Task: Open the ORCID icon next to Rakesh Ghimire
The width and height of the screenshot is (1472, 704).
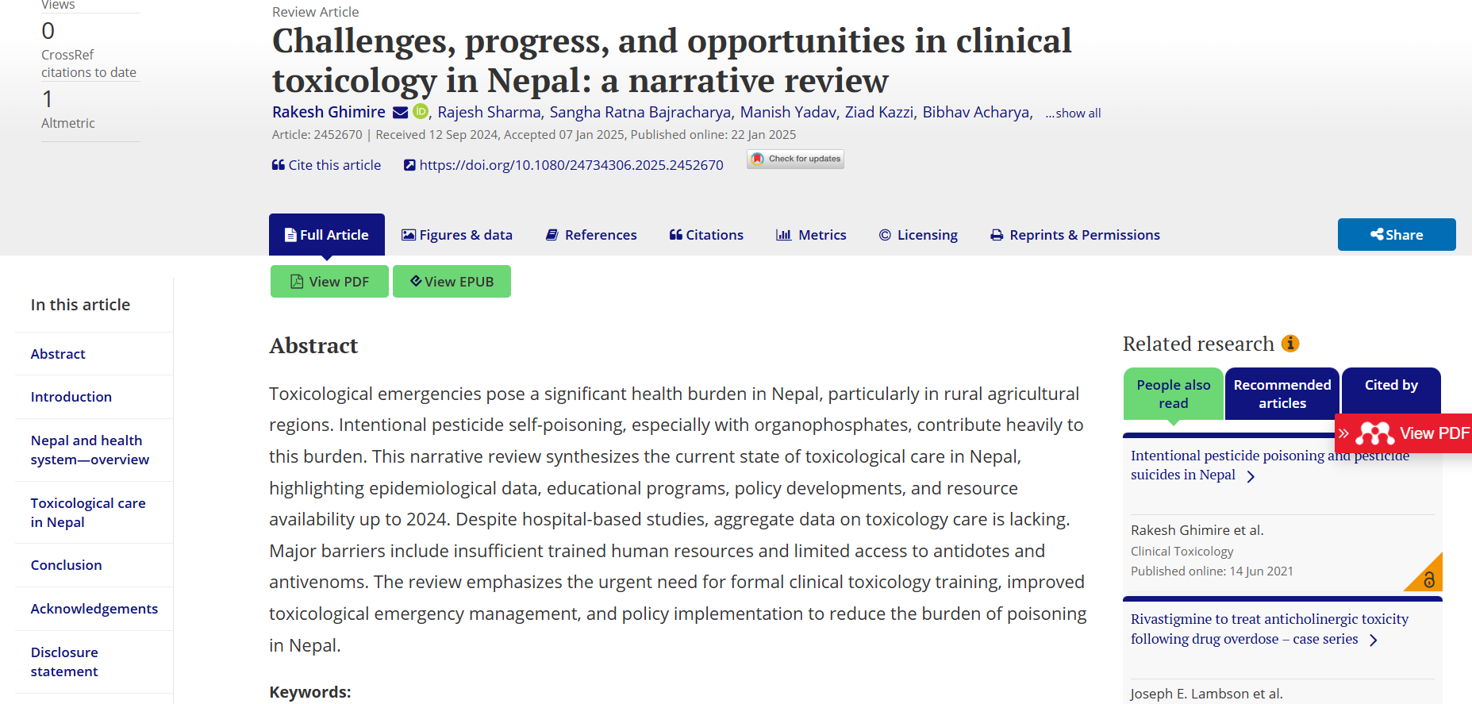Action: [x=421, y=112]
